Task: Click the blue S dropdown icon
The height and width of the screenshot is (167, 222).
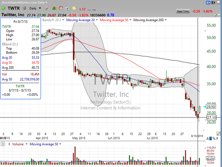Action: [208, 3]
